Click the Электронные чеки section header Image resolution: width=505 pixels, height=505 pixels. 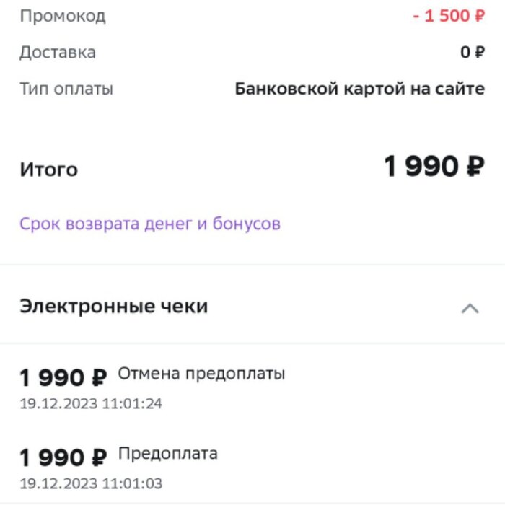pyautogui.click(x=114, y=307)
